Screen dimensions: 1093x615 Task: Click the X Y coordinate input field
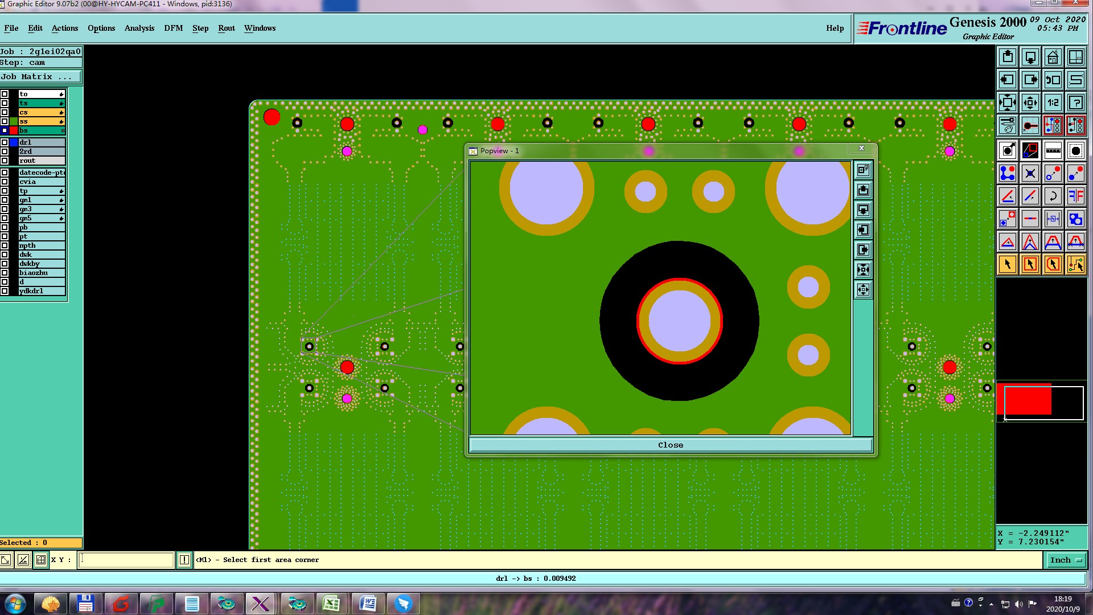[126, 560]
